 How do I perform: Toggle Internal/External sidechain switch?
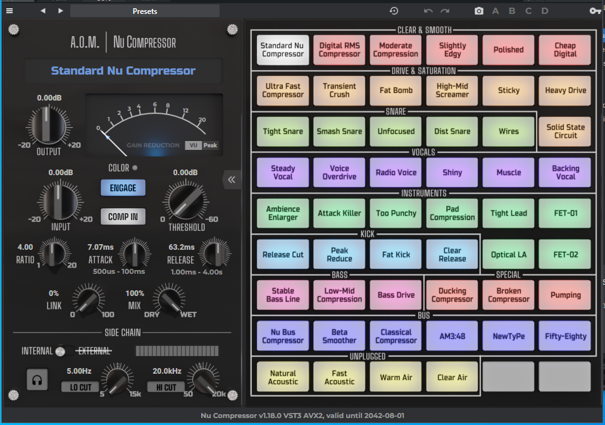(64, 351)
